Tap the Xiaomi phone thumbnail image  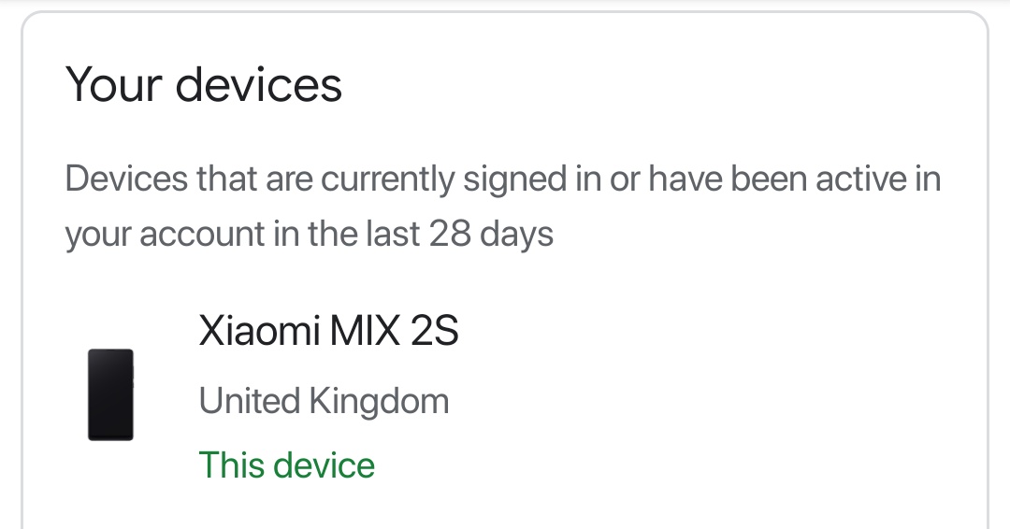click(x=110, y=394)
